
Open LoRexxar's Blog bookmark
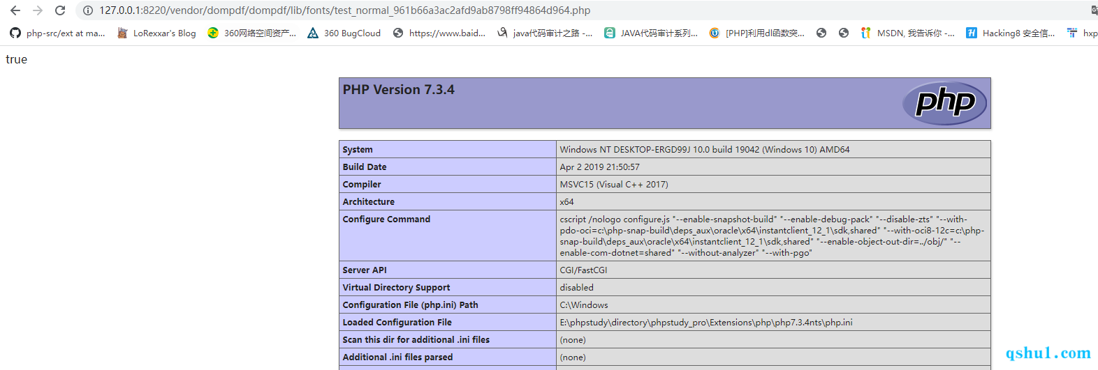click(156, 33)
